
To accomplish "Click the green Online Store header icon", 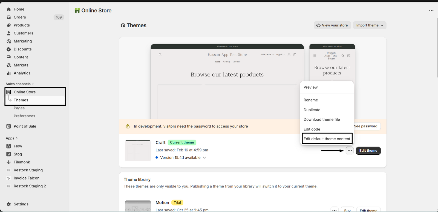I will tap(77, 10).
